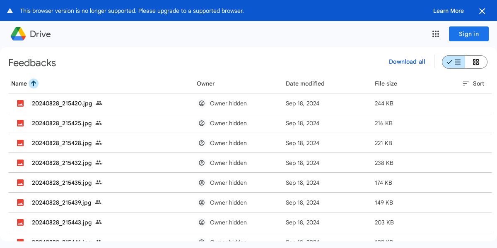Click the warning triangle icon in banner
497x248 pixels.
pyautogui.click(x=10, y=11)
